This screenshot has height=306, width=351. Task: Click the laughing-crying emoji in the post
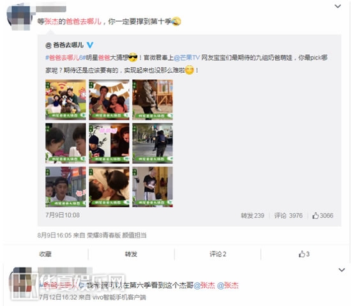coord(176,22)
